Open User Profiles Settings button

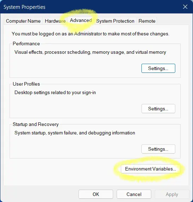pyautogui.click(x=158, y=109)
